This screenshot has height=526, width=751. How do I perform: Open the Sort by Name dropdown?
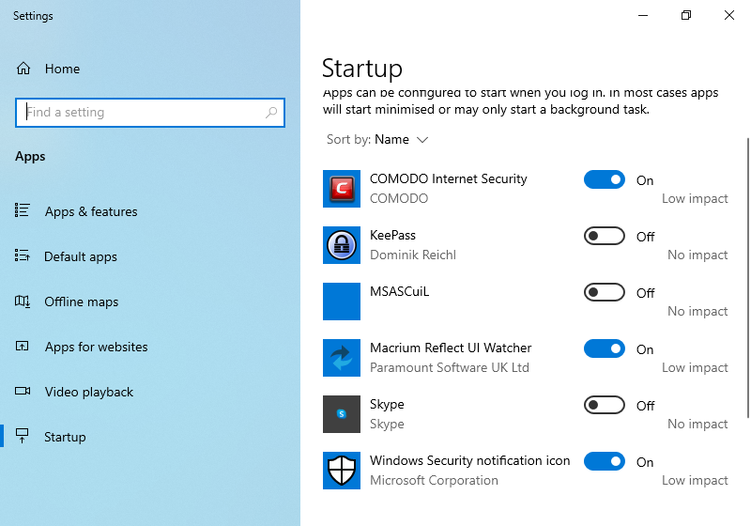pos(377,139)
